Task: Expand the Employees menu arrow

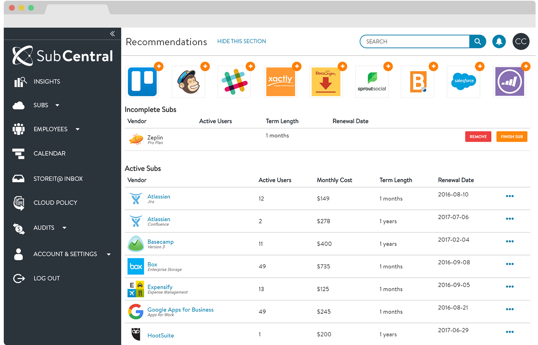Action: click(x=78, y=129)
